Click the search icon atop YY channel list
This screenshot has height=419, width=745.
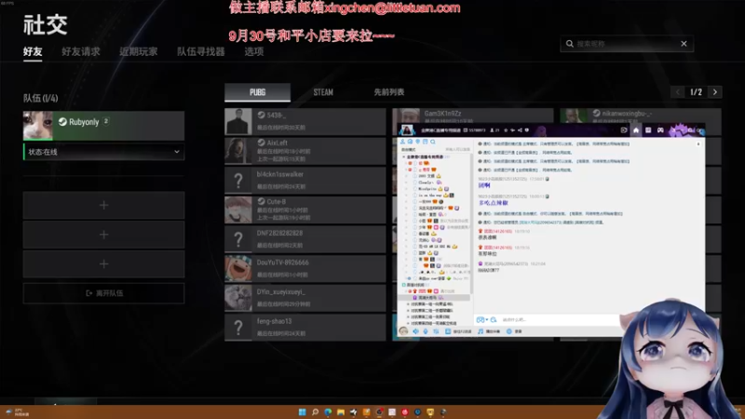pos(433,142)
